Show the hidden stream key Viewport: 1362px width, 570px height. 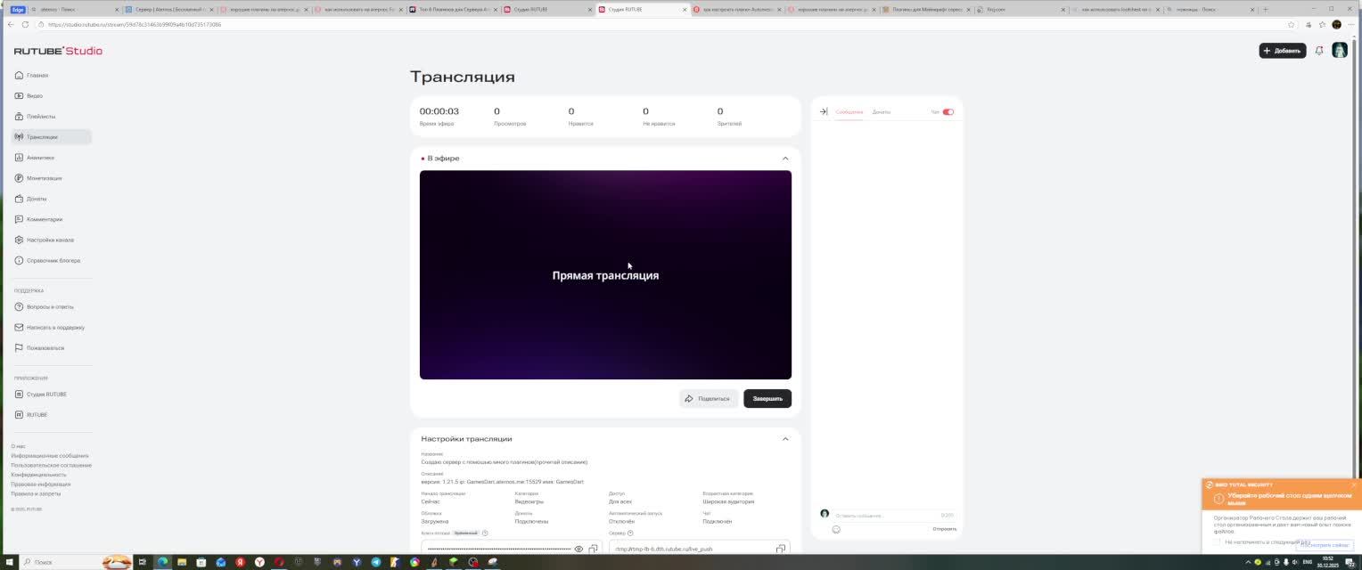coord(578,549)
